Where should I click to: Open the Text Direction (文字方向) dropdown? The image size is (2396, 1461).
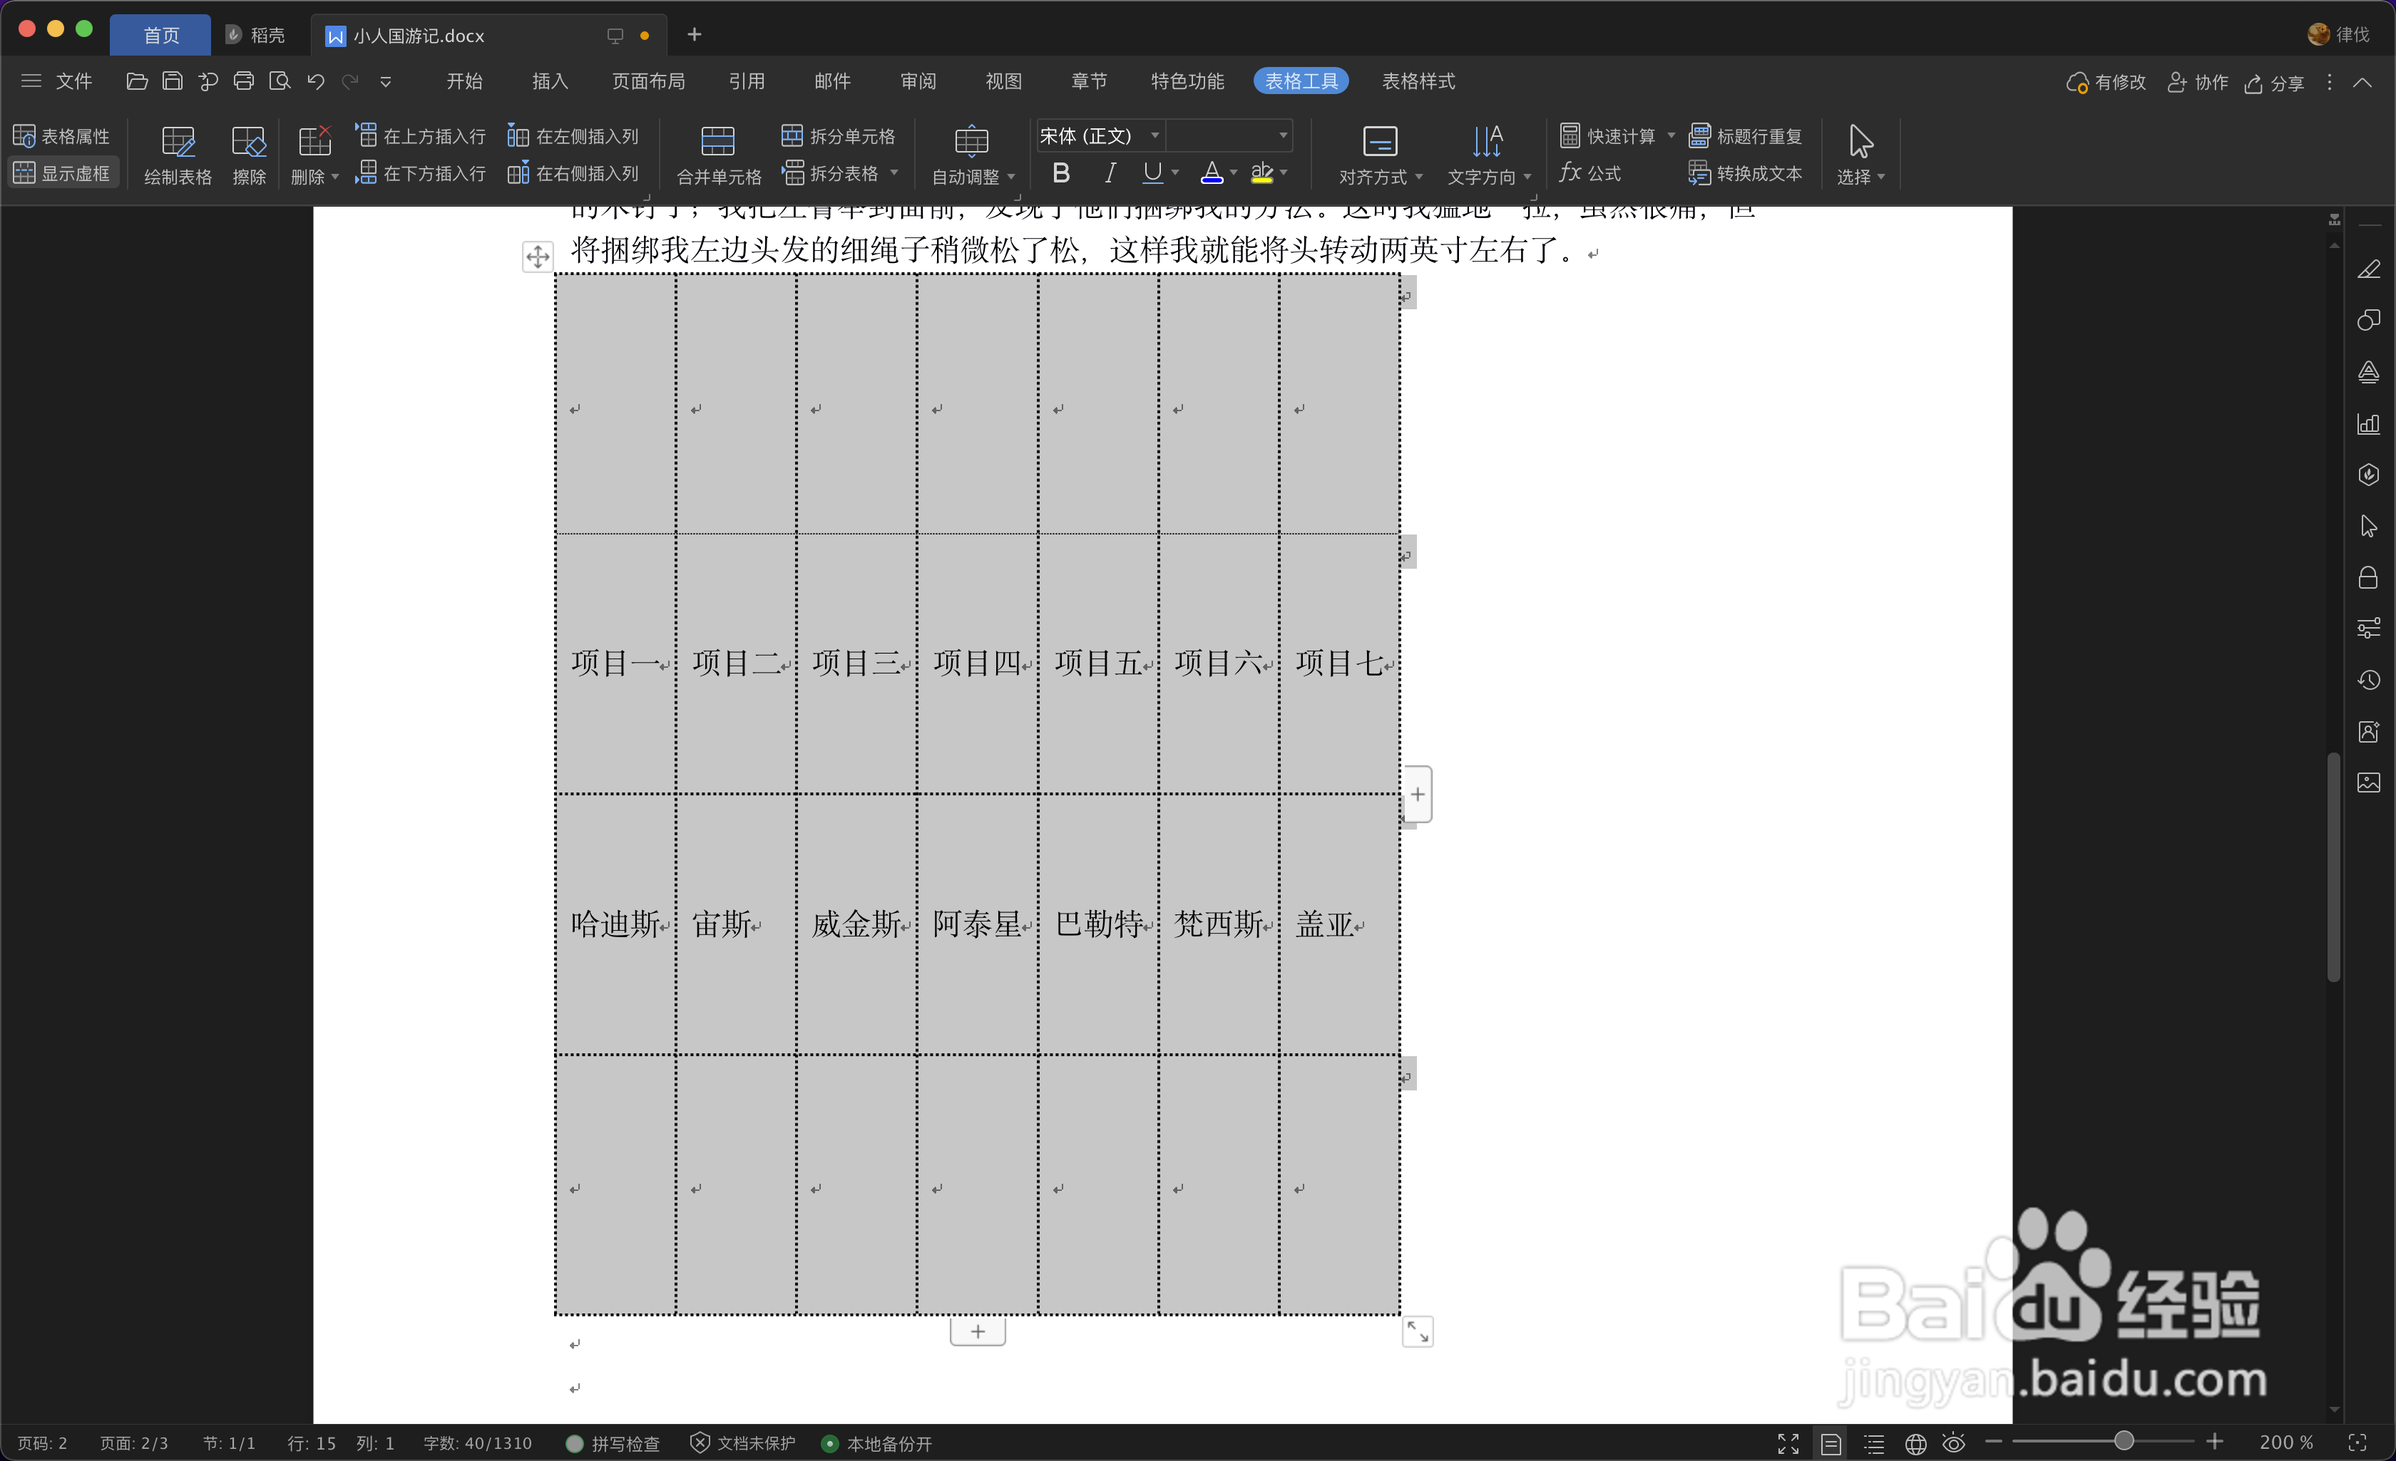(1488, 155)
